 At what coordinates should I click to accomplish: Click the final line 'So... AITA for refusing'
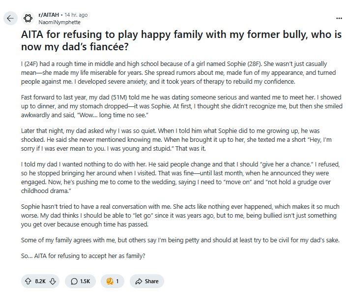tap(83, 256)
